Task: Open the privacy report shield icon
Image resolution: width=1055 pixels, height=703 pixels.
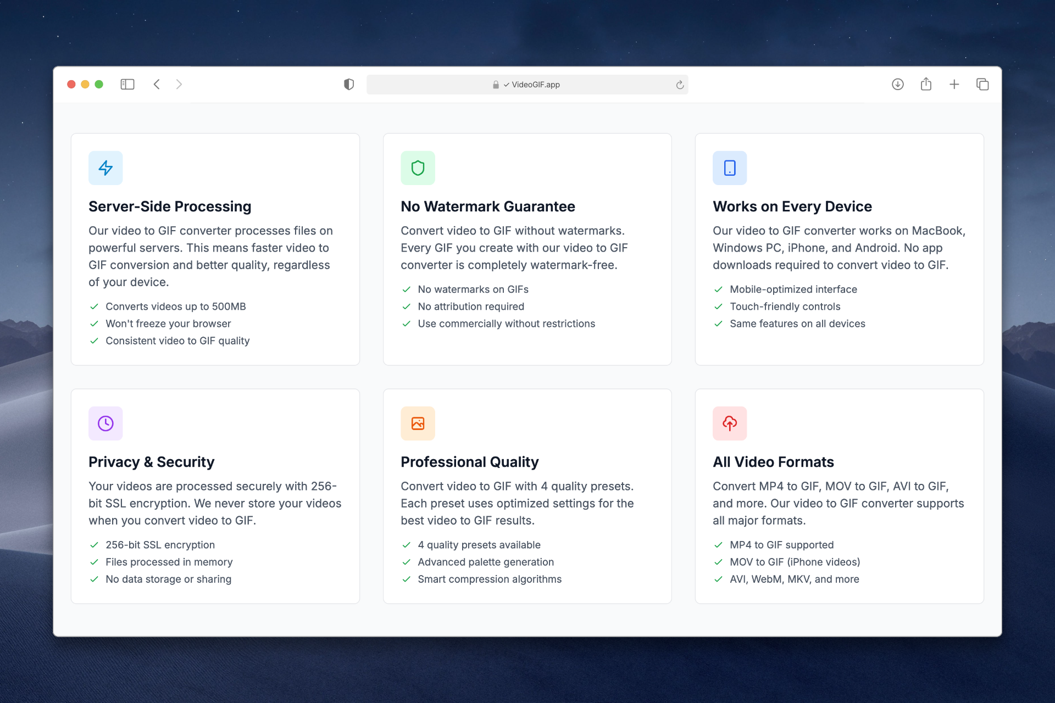Action: (349, 84)
